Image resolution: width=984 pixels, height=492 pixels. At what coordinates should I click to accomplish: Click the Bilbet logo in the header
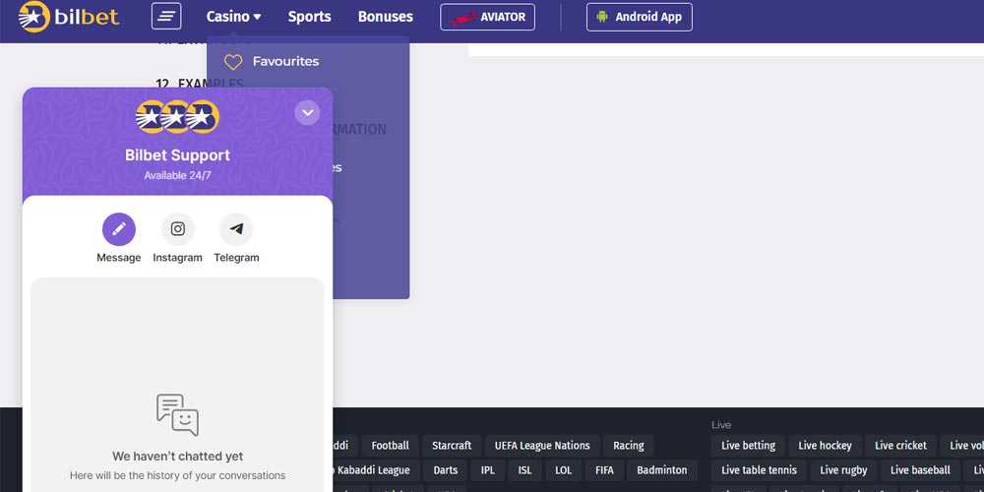click(69, 17)
